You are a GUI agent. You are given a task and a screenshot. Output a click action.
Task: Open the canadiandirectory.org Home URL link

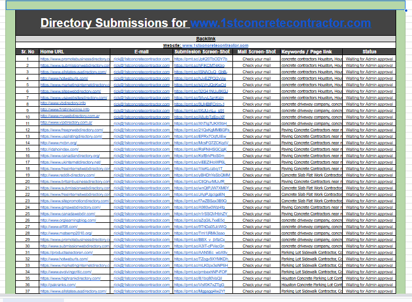70,156
